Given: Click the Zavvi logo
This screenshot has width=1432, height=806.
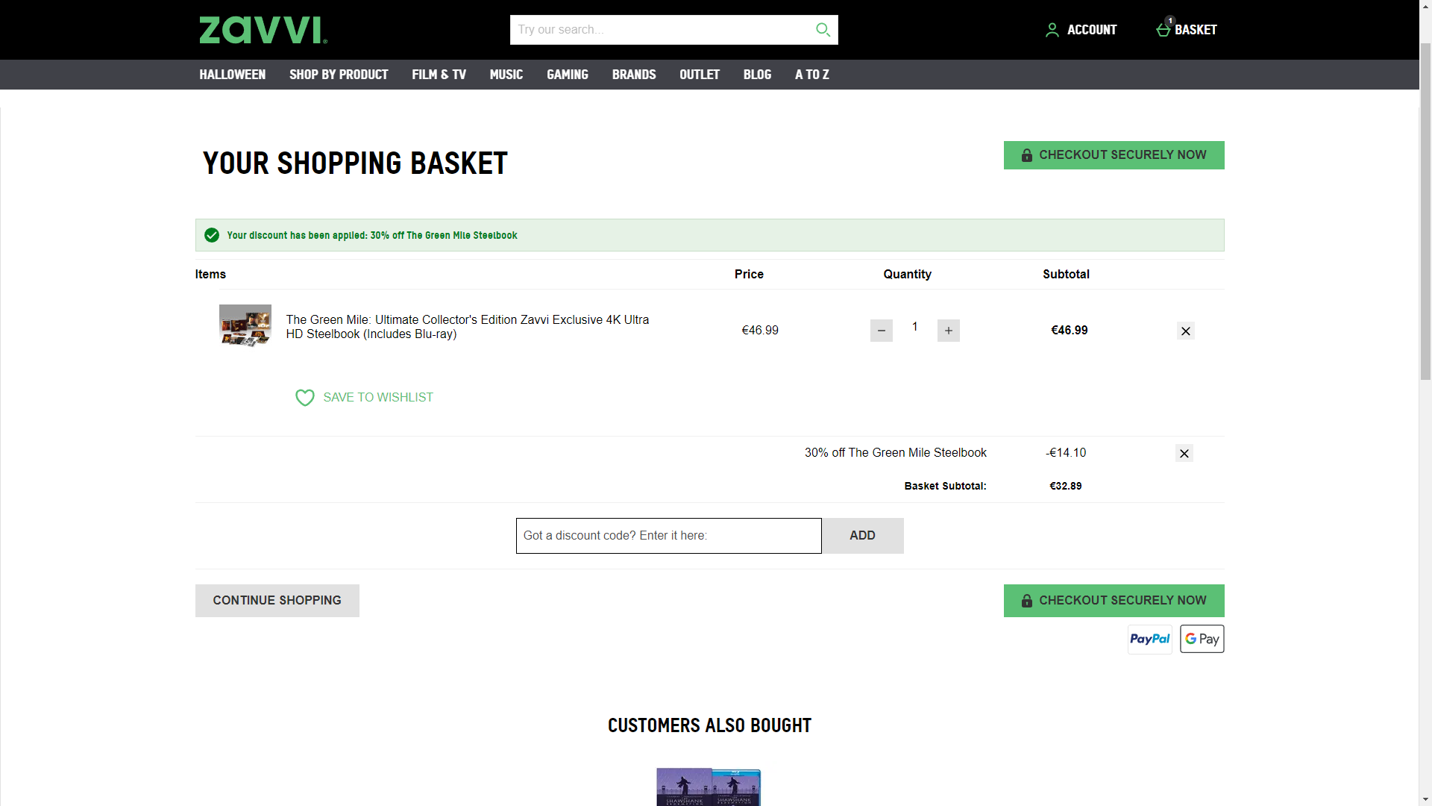Looking at the screenshot, I should point(263,30).
